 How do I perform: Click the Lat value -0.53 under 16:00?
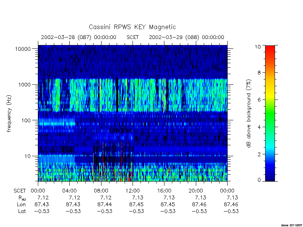[x=168, y=211]
